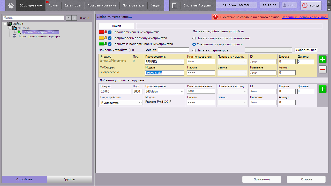Image resolution: width=331 pixels, height=186 pixels.
Task: Click the Default domain server icon
Action: click(10, 24)
